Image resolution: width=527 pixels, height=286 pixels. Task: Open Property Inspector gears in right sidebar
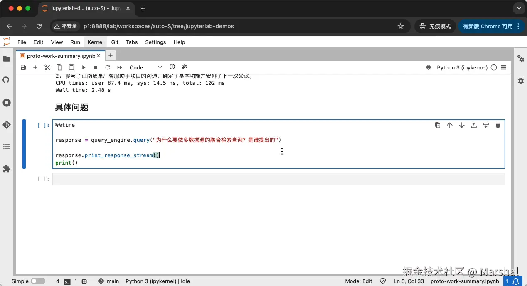point(521,59)
